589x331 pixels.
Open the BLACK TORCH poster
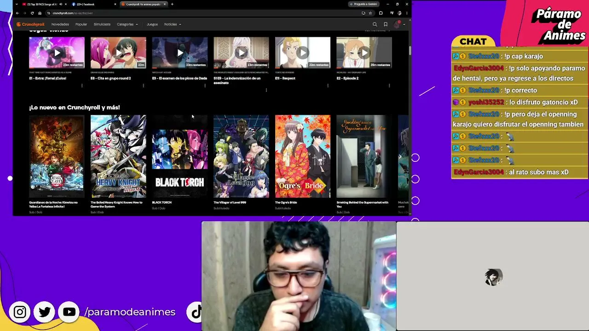(180, 156)
